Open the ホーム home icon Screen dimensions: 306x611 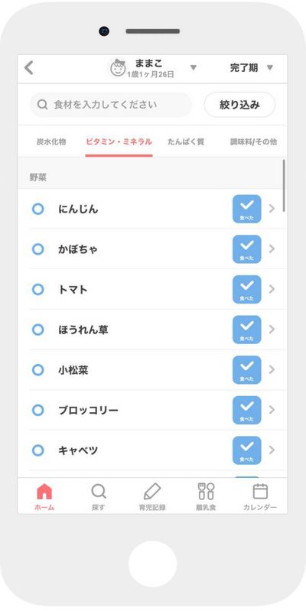point(44,492)
